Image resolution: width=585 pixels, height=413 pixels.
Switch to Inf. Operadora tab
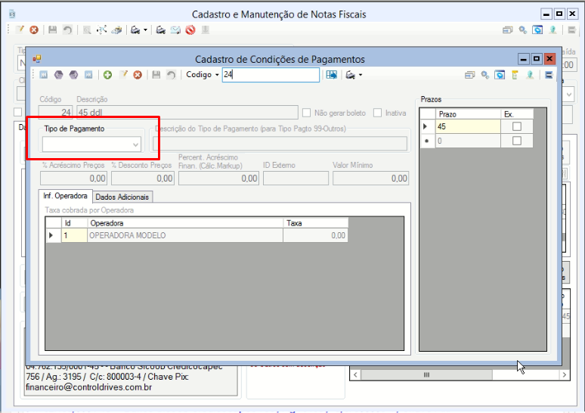tap(65, 196)
